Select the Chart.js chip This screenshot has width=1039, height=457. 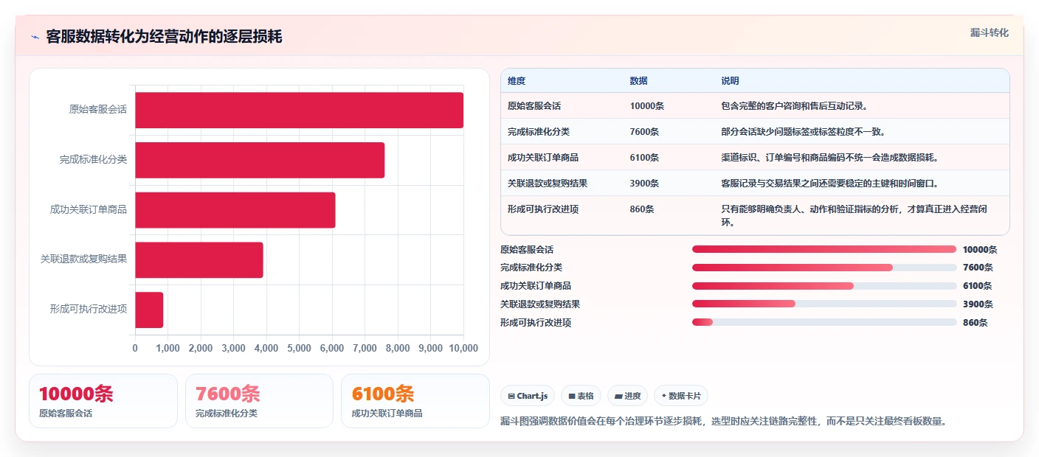click(528, 396)
